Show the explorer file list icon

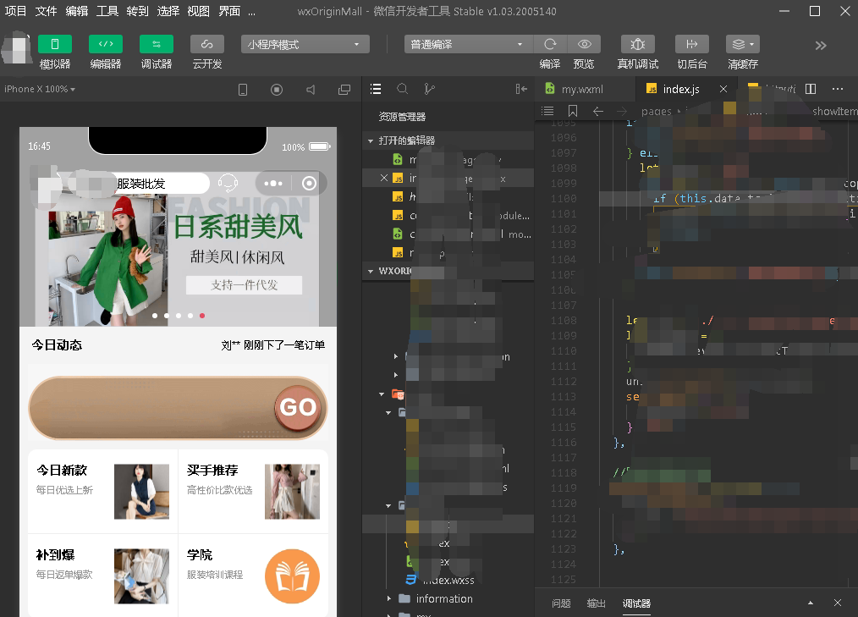(x=376, y=89)
